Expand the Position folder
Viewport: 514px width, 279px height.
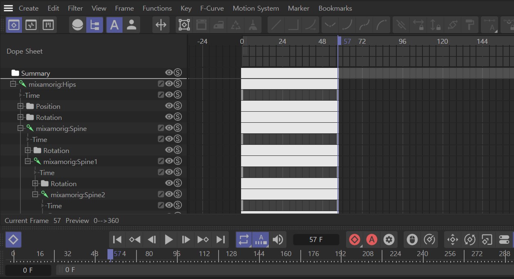(20, 106)
